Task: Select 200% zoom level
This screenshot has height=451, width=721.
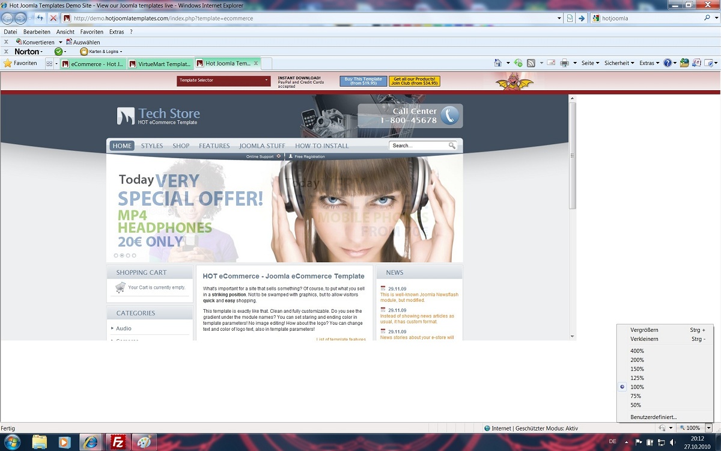Action: point(637,360)
